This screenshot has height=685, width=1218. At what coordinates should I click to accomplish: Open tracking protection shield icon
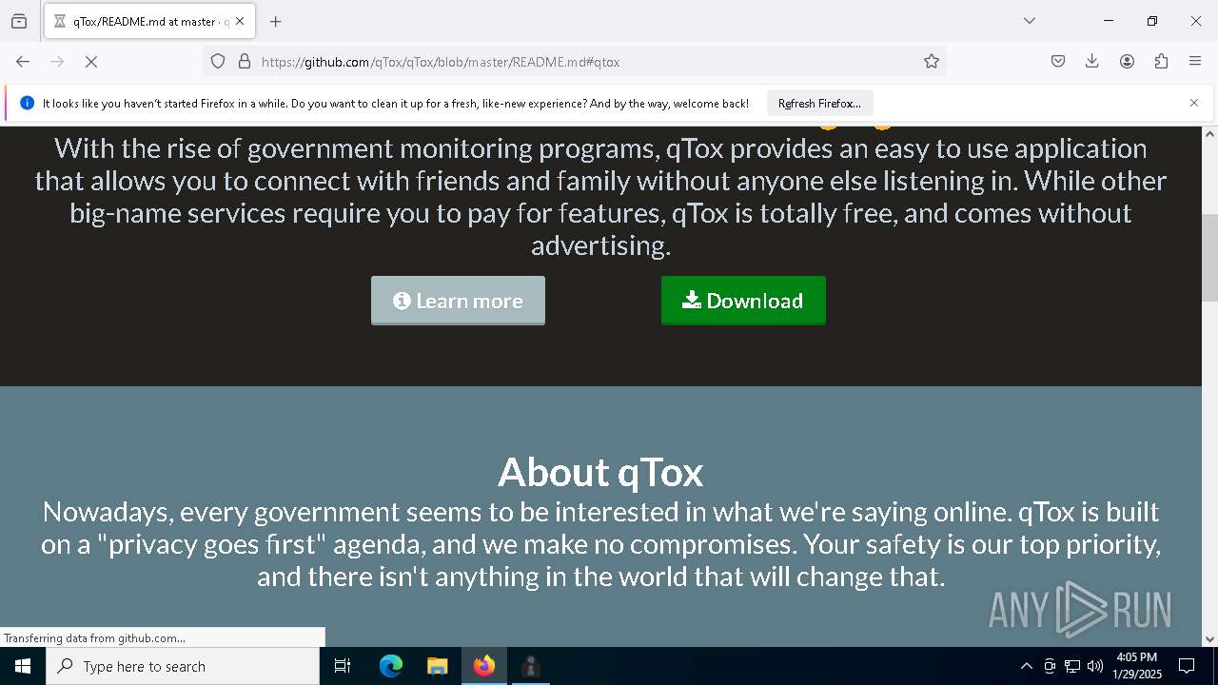[x=218, y=62]
